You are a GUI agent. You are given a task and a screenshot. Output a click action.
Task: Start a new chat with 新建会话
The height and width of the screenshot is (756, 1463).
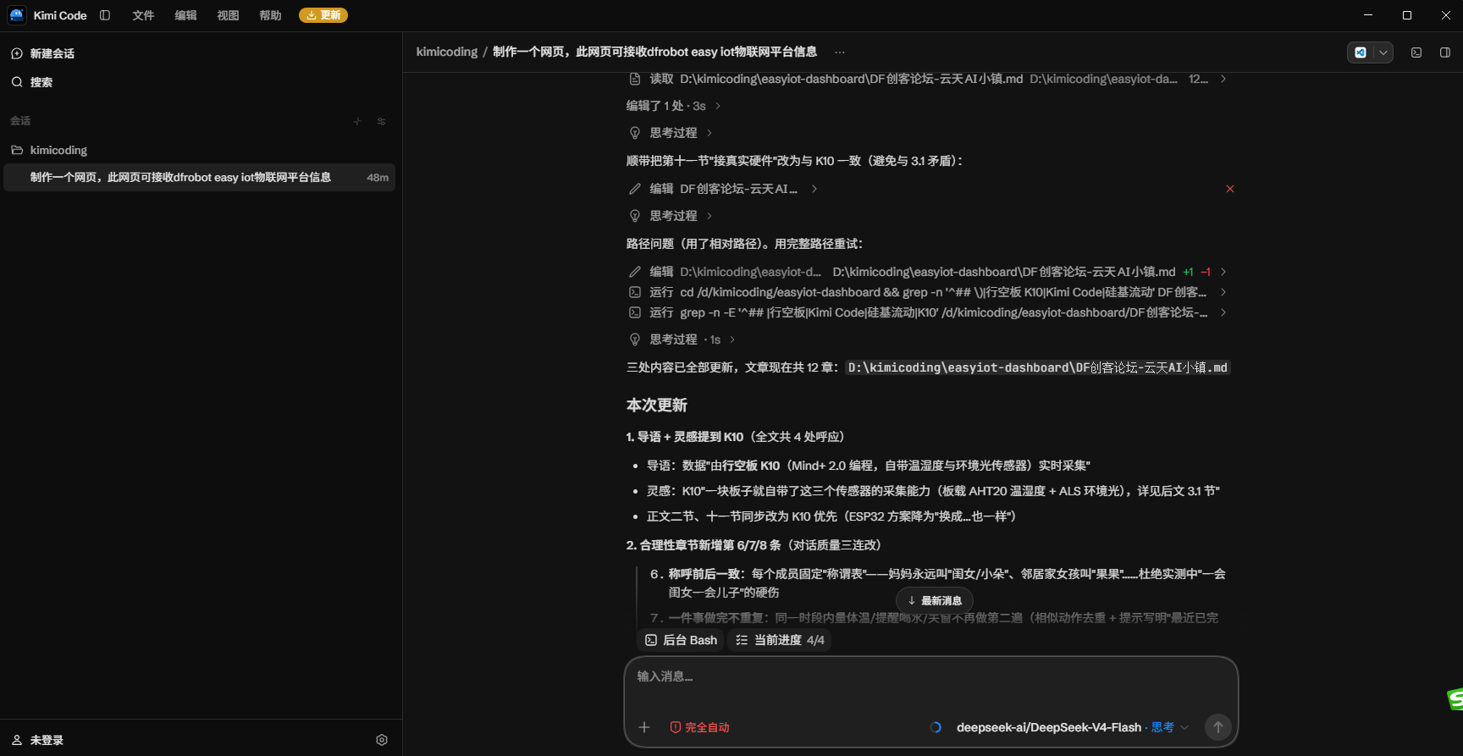point(42,53)
